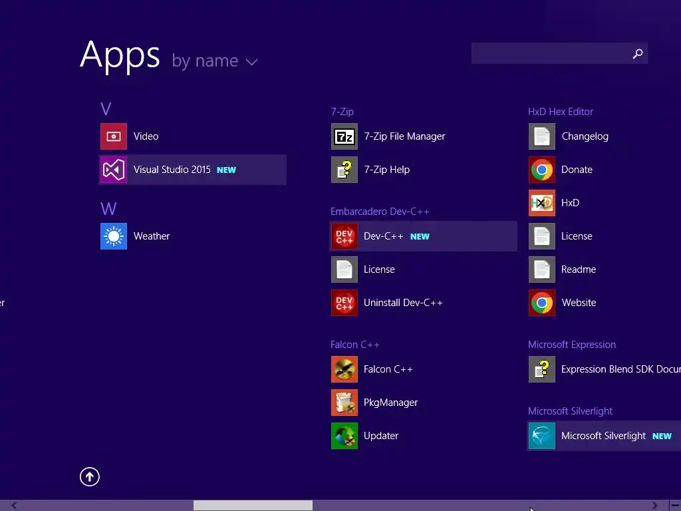
Task: Click the 'Changelog' label text
Action: coord(585,136)
